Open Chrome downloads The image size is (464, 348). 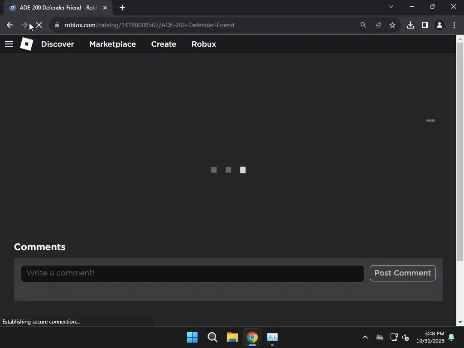coord(411,25)
